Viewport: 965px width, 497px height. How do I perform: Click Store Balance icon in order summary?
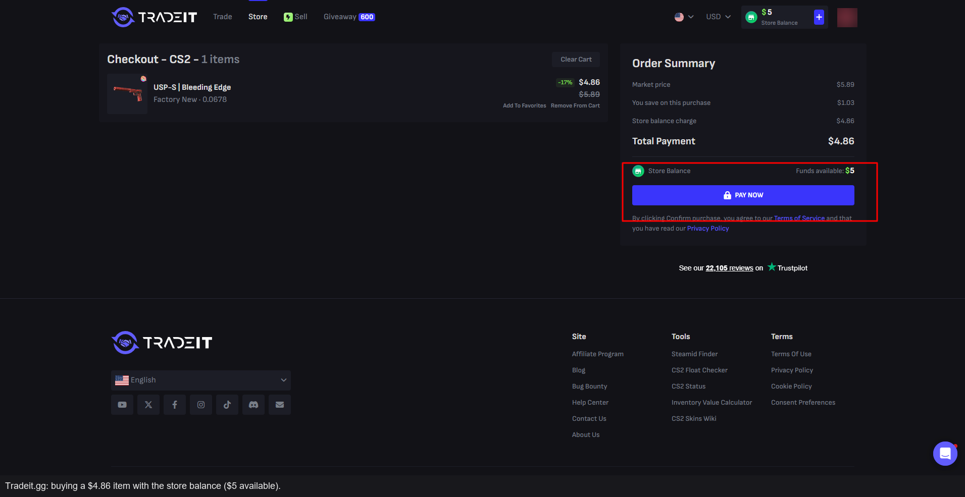(638, 171)
